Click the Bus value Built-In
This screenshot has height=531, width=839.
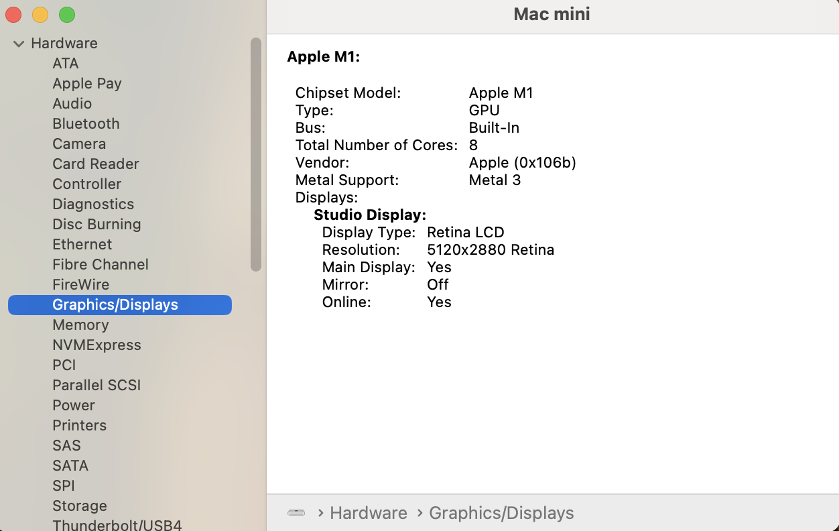(x=495, y=127)
